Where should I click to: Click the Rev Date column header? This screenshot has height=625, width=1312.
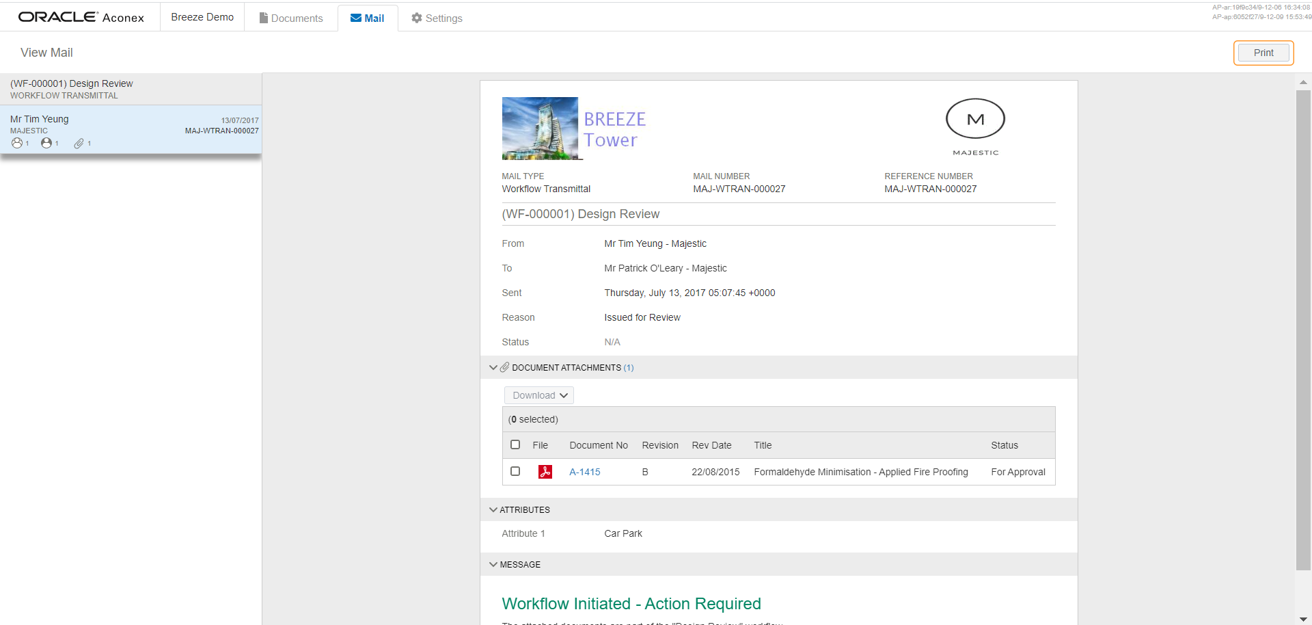click(x=711, y=445)
